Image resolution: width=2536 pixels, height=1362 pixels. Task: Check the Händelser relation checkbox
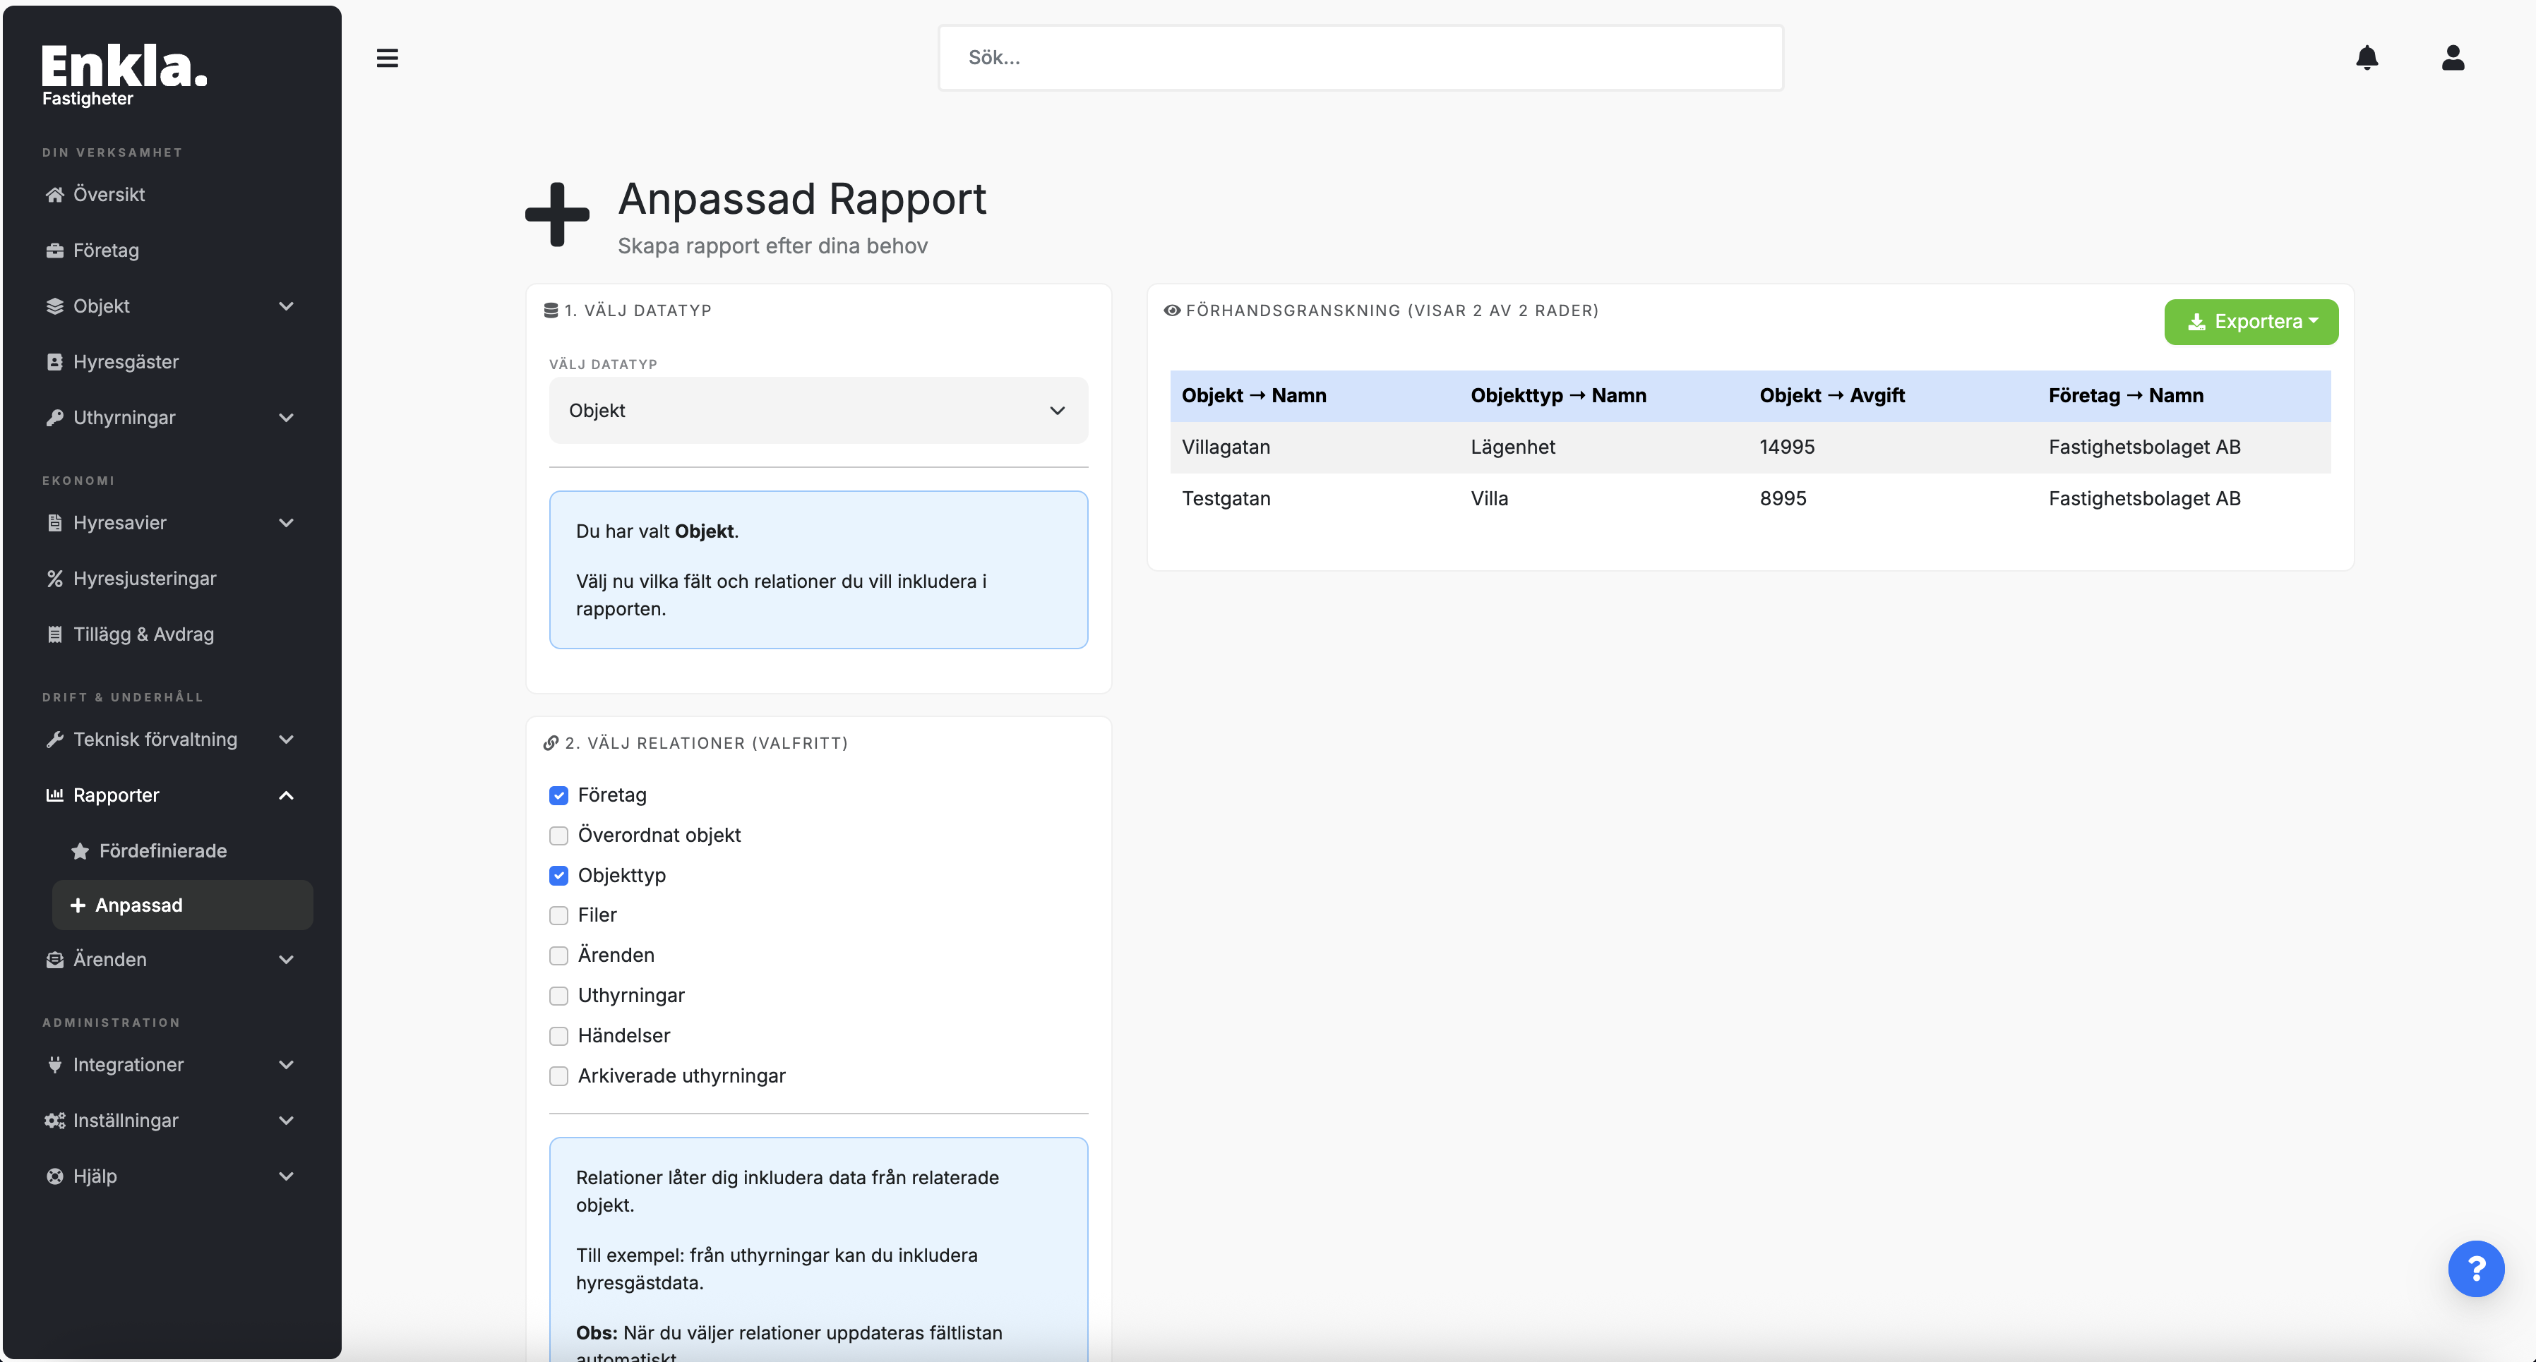pos(558,1036)
